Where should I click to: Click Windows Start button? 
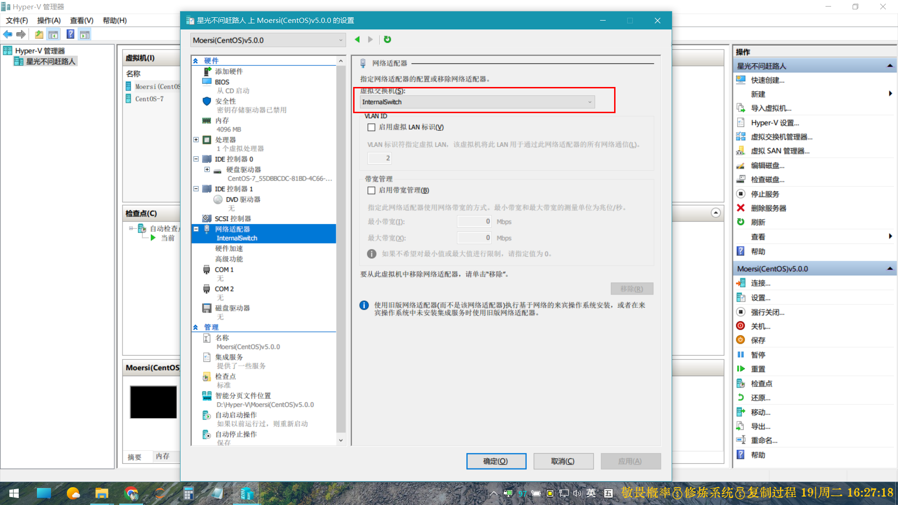point(14,493)
